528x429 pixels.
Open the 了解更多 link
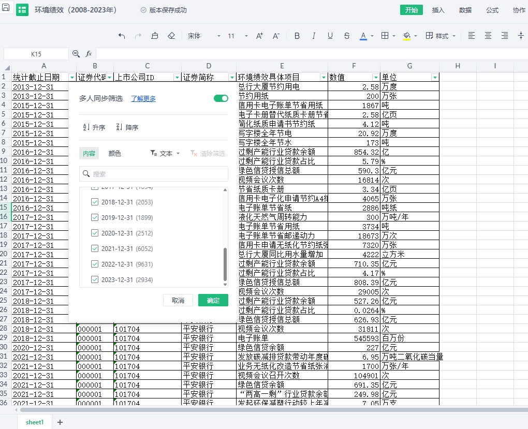pyautogui.click(x=143, y=99)
